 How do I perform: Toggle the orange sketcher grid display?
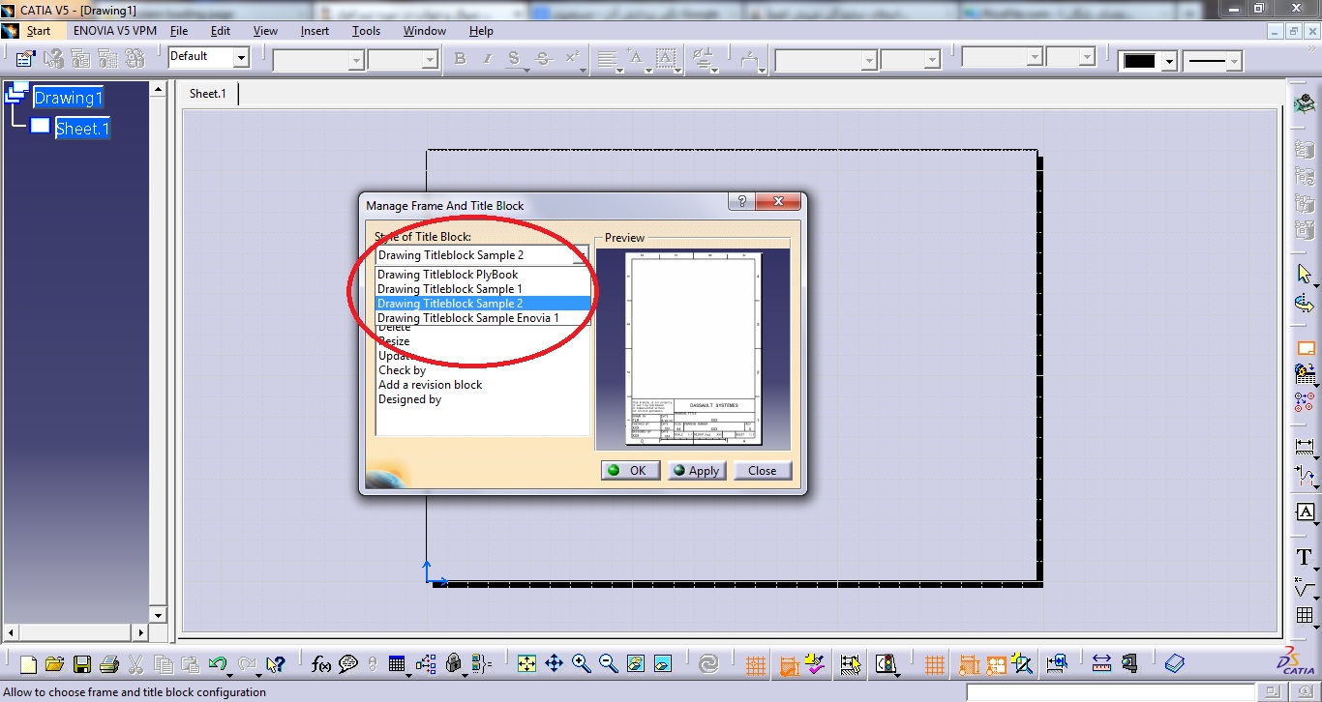[x=756, y=663]
